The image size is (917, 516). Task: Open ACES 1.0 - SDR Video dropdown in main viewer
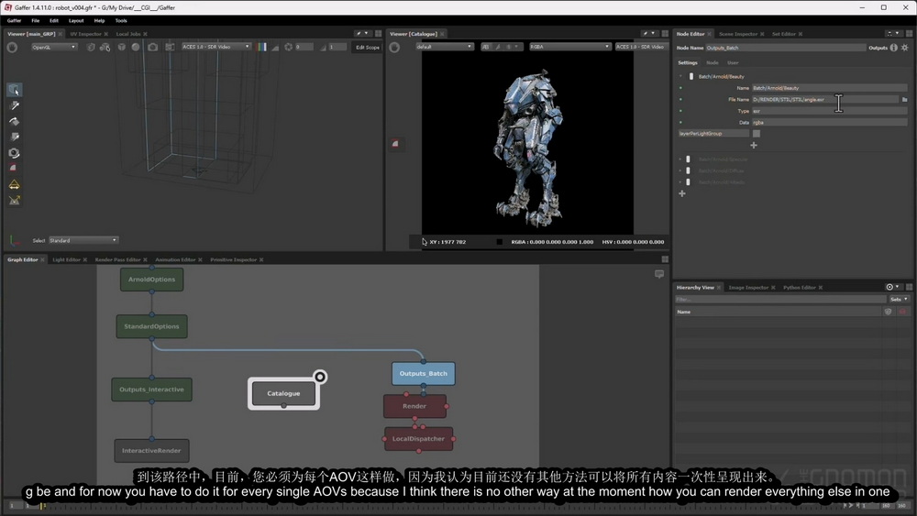point(215,47)
